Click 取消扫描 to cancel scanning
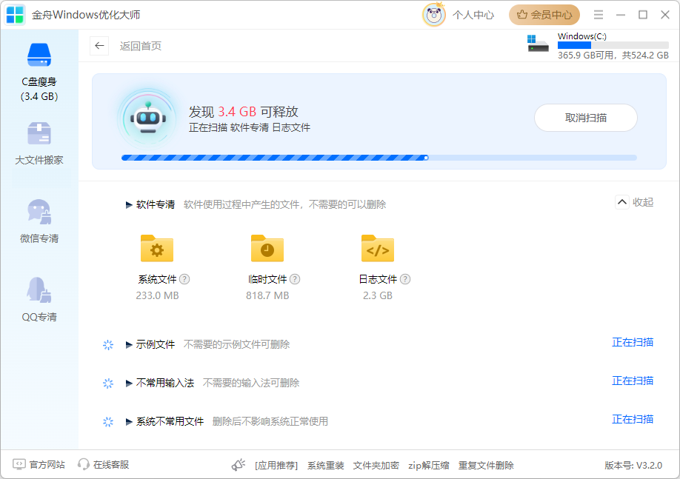 (585, 118)
